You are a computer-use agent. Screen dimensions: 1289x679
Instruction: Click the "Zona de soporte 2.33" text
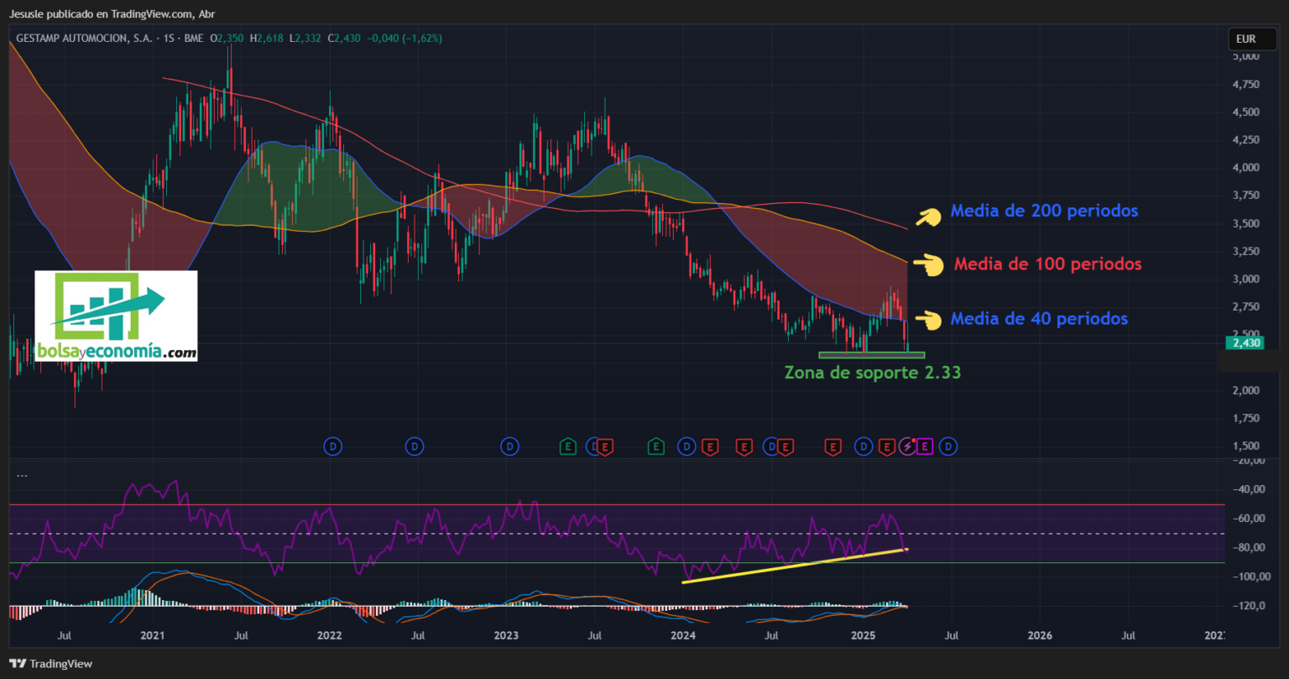[x=872, y=373]
